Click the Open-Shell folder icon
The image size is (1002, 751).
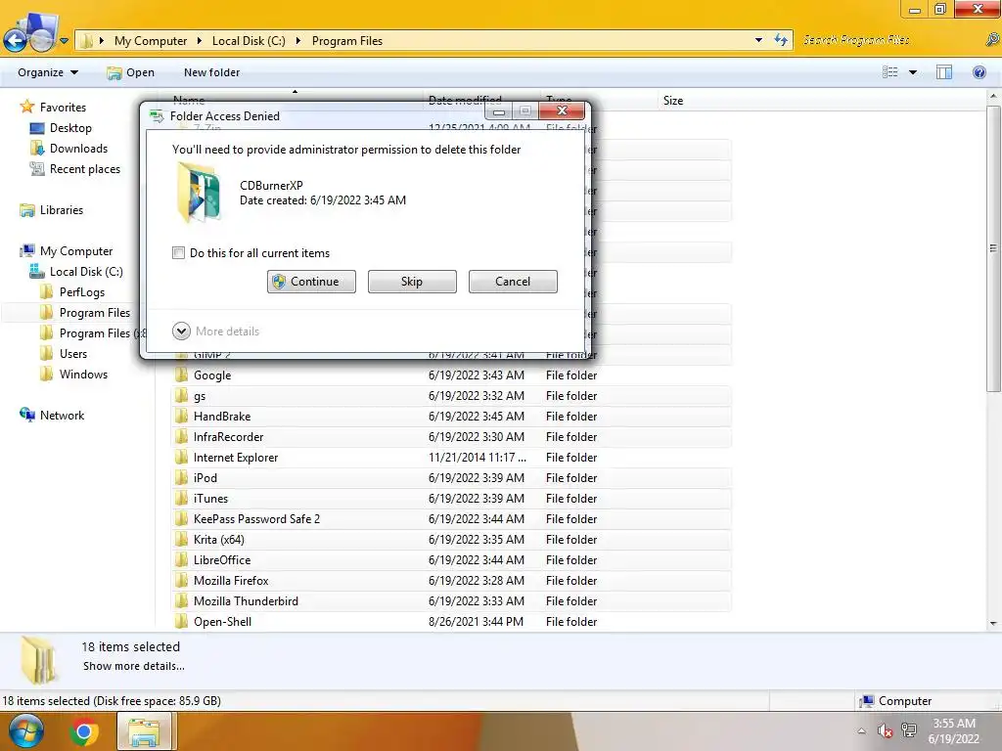181,621
